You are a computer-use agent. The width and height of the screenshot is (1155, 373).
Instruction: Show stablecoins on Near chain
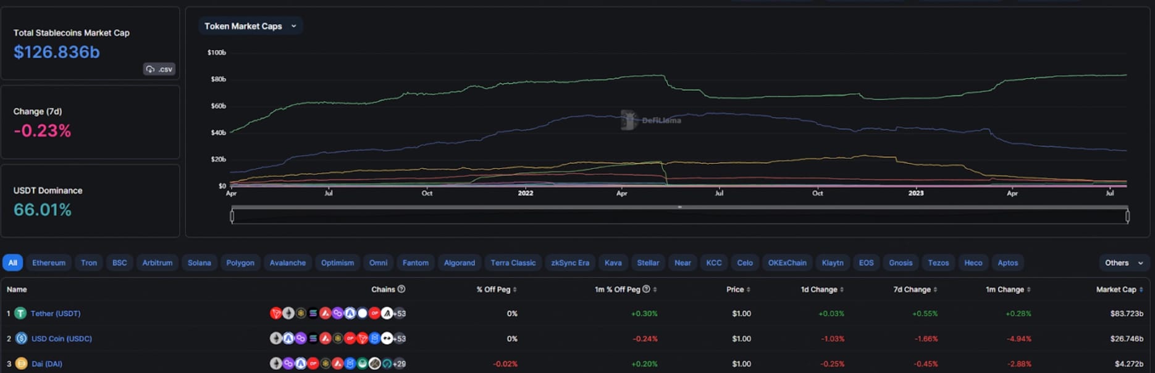[x=682, y=262]
